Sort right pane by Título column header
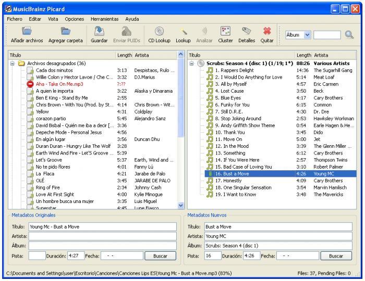 point(241,55)
